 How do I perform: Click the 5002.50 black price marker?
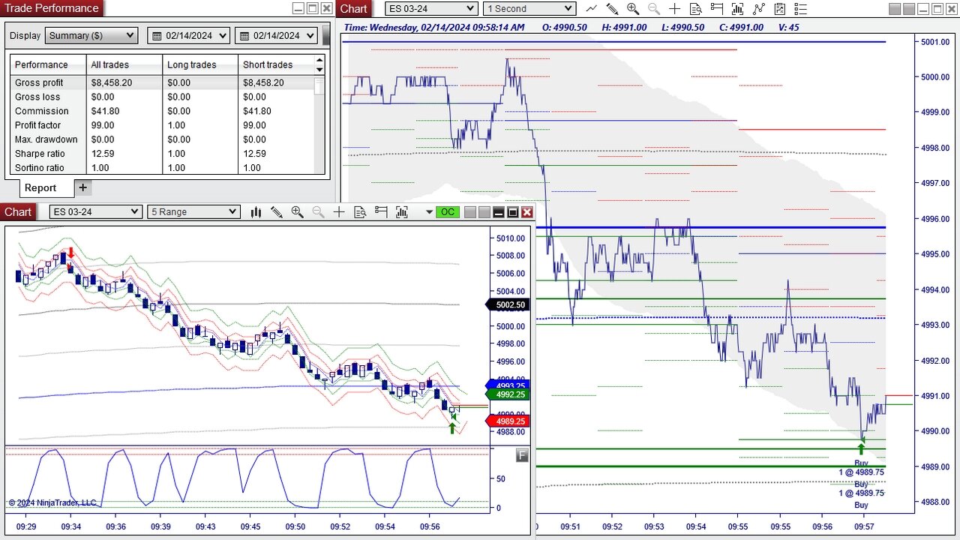[508, 305]
